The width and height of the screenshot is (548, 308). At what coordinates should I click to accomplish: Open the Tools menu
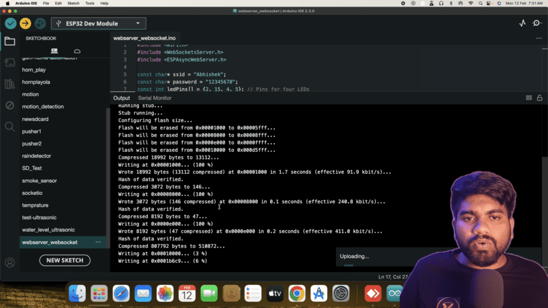[90, 3]
